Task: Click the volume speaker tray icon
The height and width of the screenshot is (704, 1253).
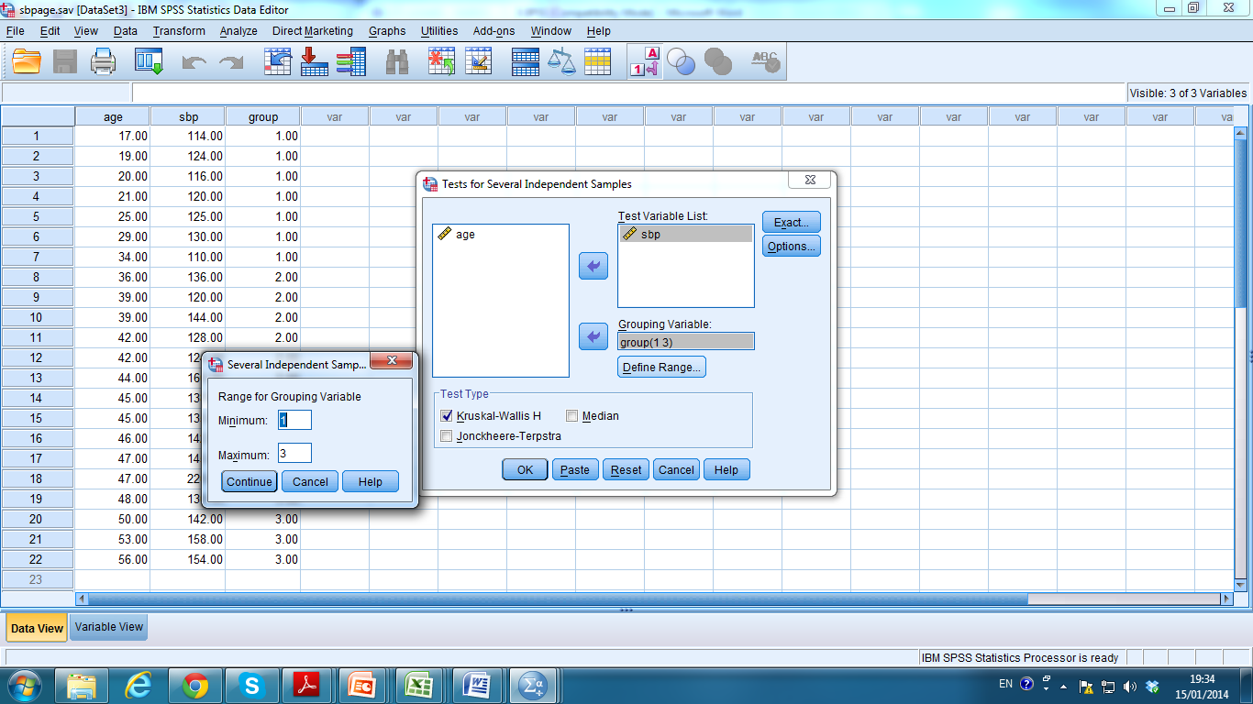Action: (x=1129, y=686)
